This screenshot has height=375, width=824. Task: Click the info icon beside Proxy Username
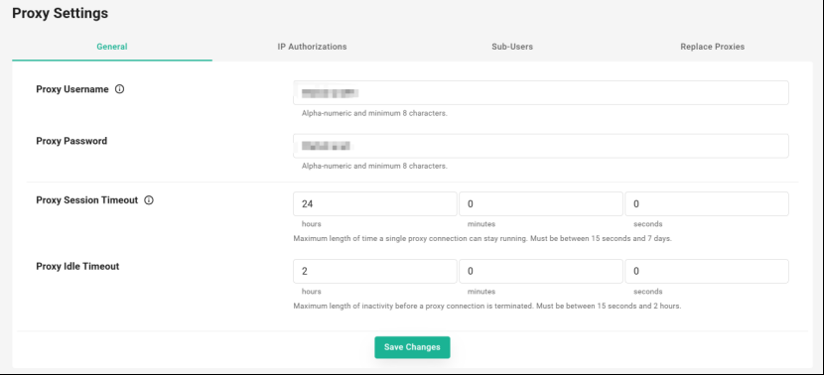(119, 89)
